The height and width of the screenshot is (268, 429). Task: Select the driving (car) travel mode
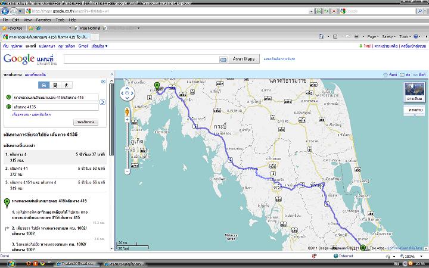click(x=43, y=86)
